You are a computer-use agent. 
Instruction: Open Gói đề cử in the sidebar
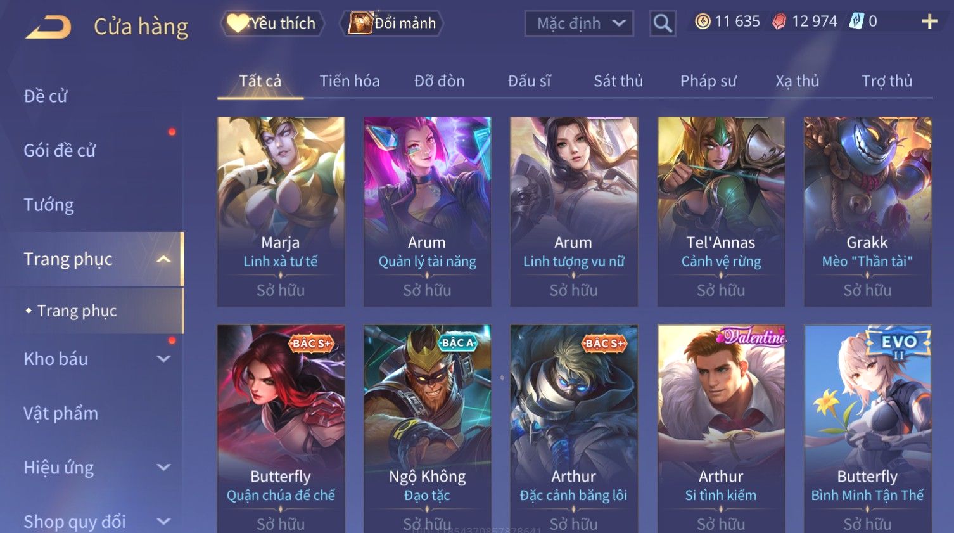60,151
